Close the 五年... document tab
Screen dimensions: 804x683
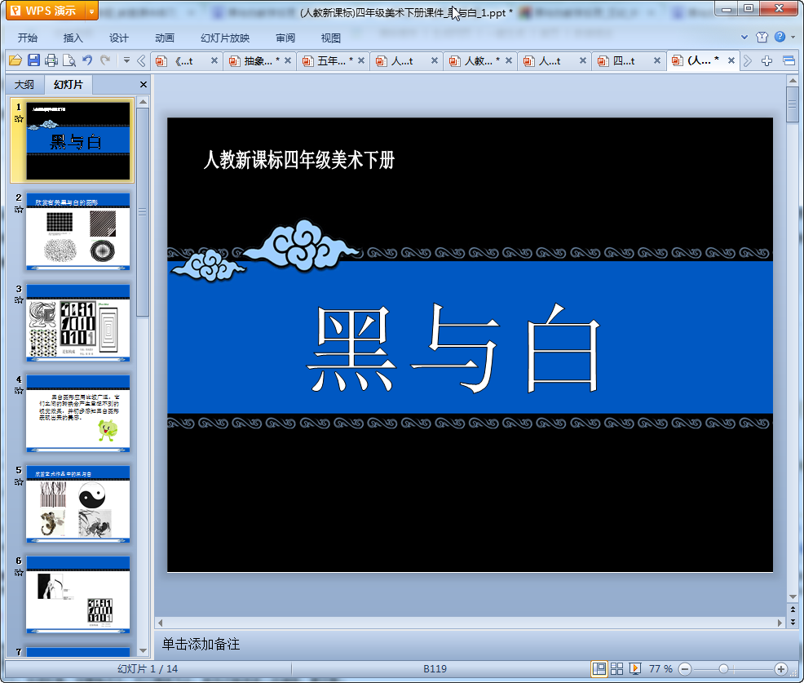[361, 60]
